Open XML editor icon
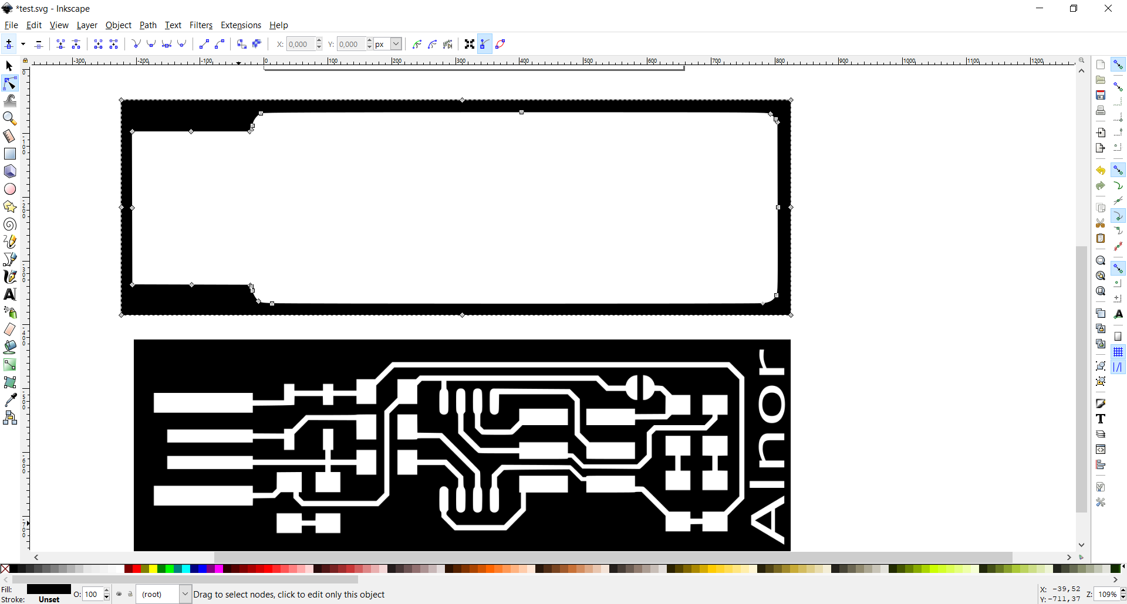1127x604 pixels. point(1101,449)
